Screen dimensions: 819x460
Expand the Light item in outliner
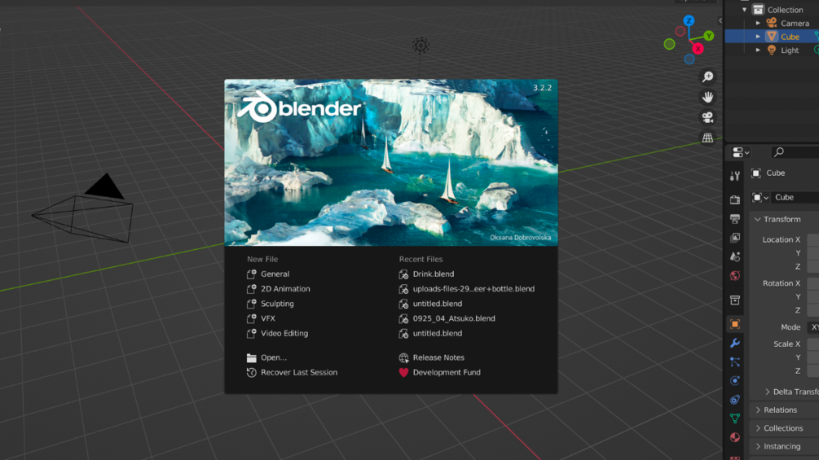758,50
